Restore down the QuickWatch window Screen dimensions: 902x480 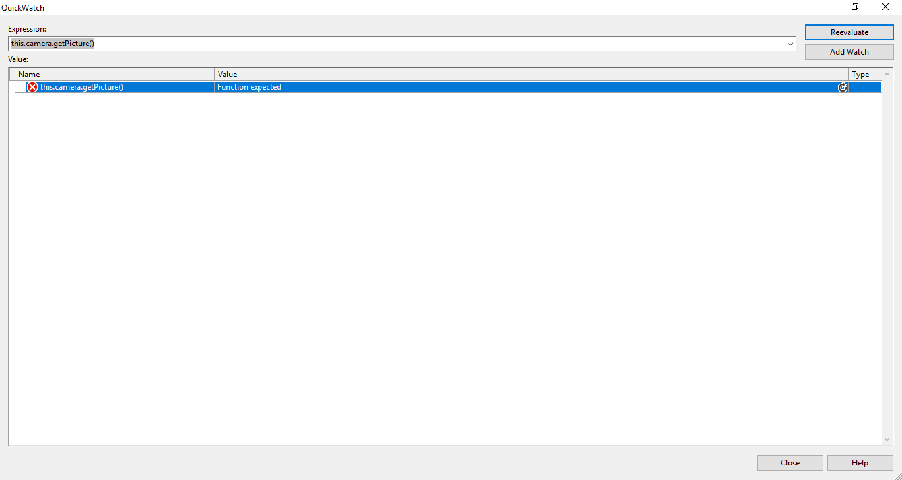pyautogui.click(x=854, y=7)
